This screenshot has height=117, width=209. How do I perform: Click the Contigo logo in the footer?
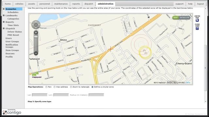point(12,112)
